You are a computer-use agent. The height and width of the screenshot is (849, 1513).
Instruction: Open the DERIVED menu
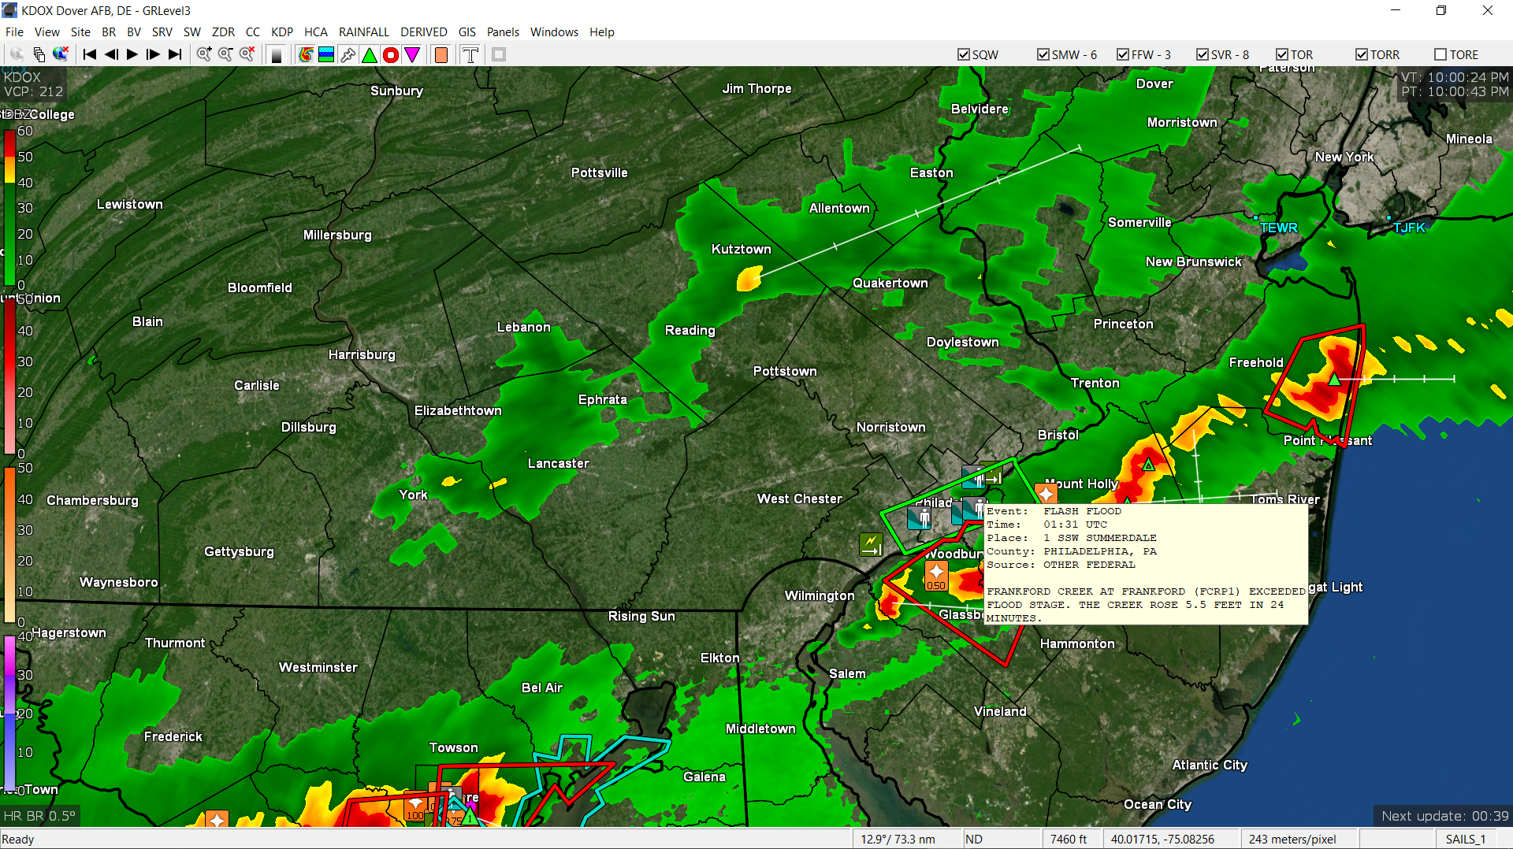click(x=424, y=32)
